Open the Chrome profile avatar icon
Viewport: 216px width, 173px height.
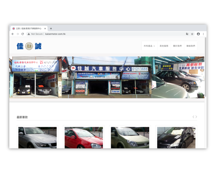click(198, 34)
